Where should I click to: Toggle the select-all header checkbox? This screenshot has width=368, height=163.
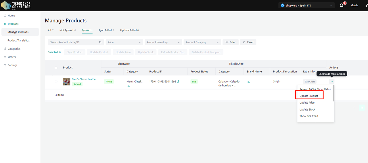coord(56,68)
